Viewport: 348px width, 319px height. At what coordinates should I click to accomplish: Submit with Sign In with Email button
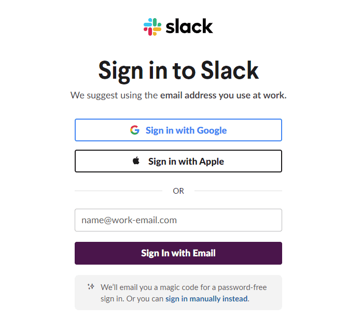pyautogui.click(x=178, y=253)
